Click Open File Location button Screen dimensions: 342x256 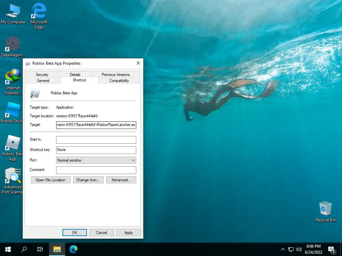(51, 180)
